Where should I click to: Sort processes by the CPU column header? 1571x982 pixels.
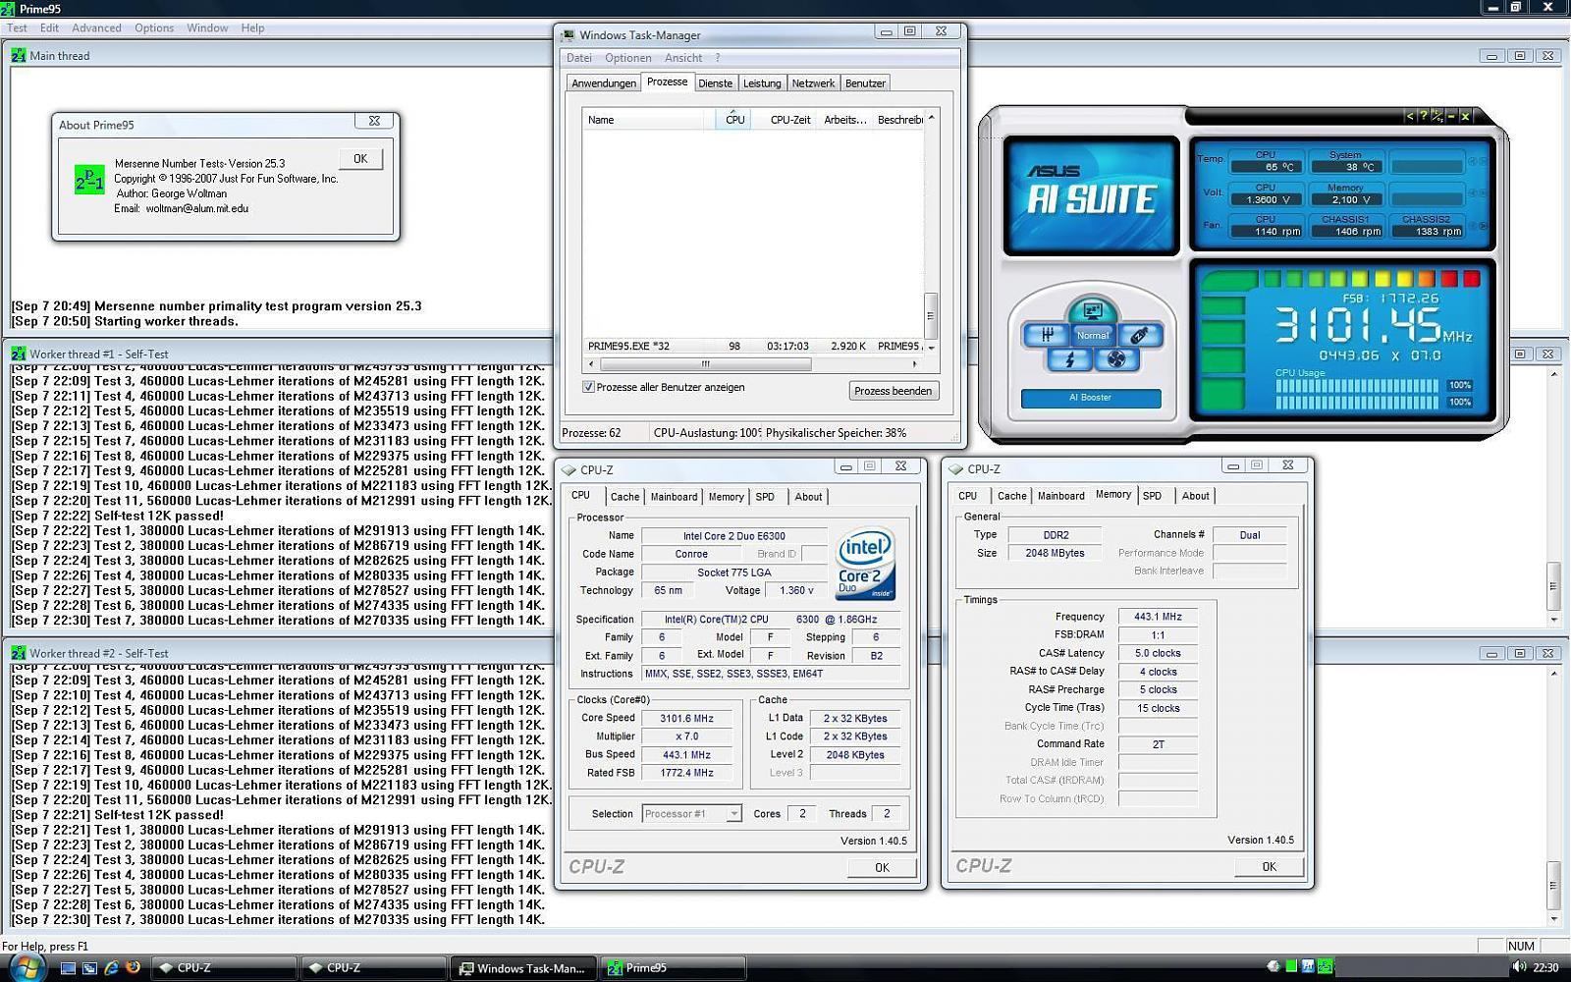point(734,120)
